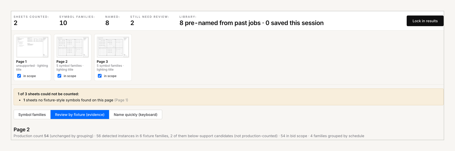Switch to the Symbol families tab
This screenshot has height=151, width=455.
(x=32, y=115)
